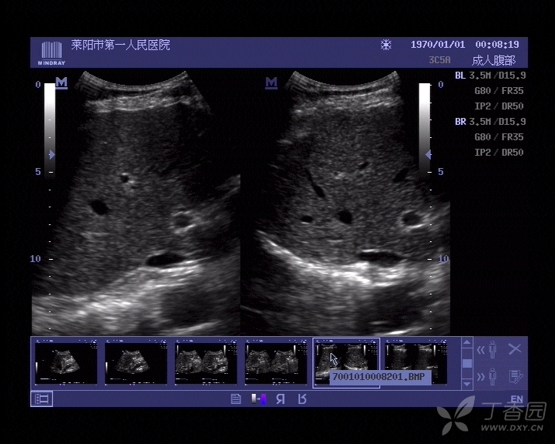Click the BR 3.5M/D15.9 parameter
The image size is (555, 444).
click(490, 122)
